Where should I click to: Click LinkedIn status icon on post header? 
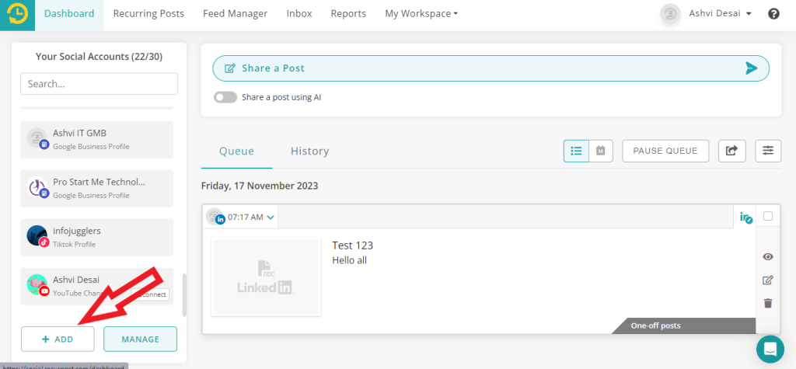coord(745,218)
